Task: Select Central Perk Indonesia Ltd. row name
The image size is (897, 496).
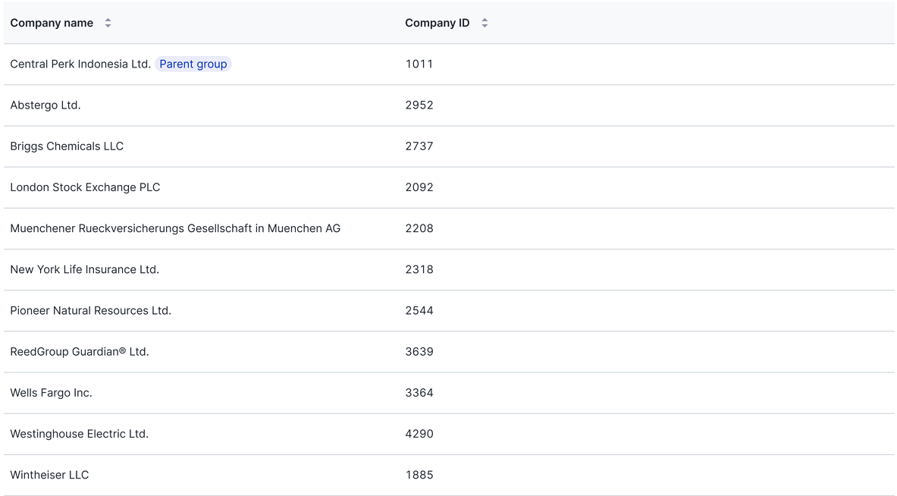Action: [80, 64]
